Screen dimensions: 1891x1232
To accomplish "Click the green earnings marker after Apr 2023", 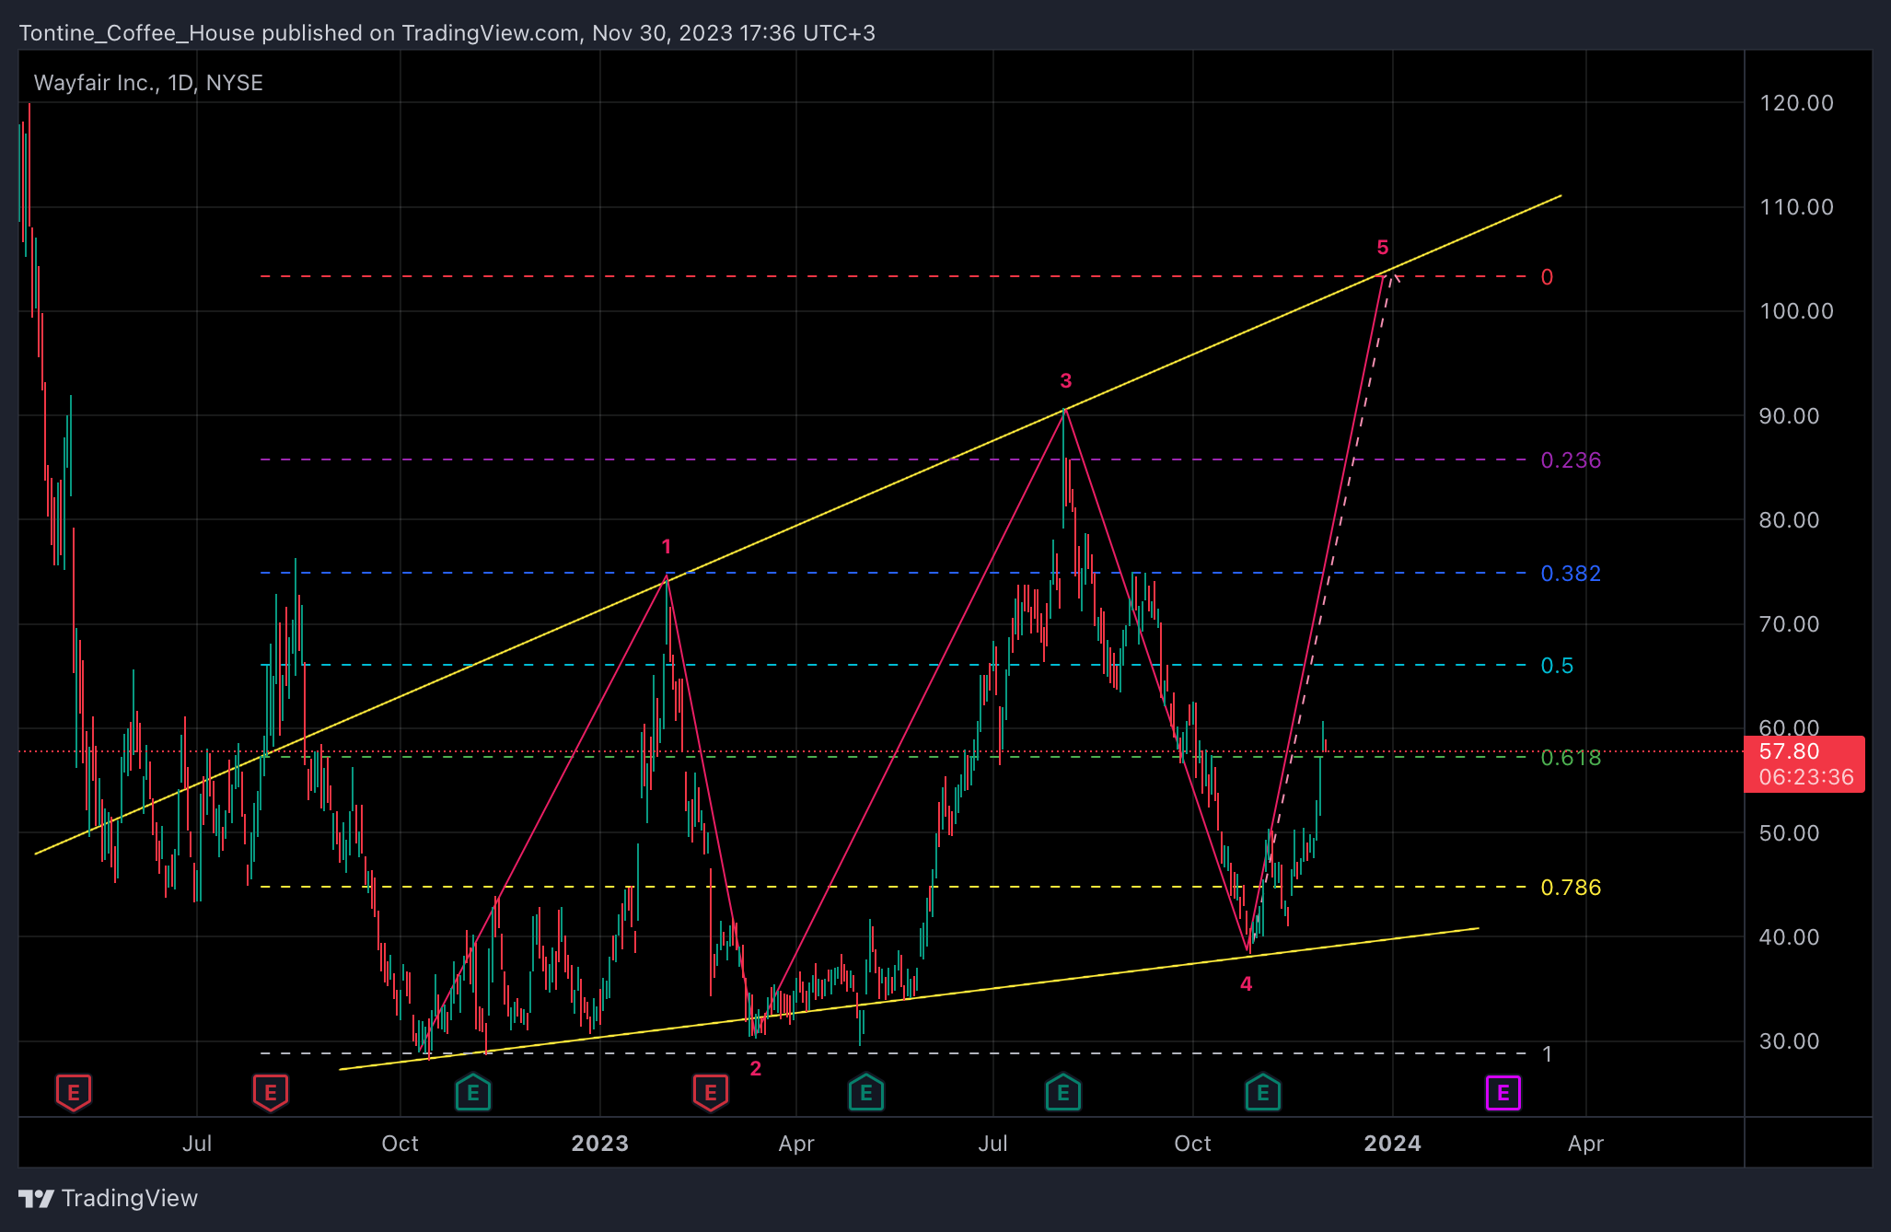I will (x=866, y=1093).
